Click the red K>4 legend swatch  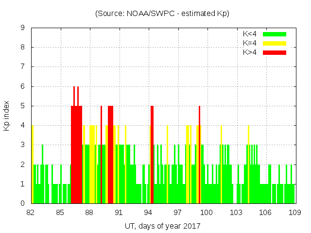pyautogui.click(x=275, y=52)
